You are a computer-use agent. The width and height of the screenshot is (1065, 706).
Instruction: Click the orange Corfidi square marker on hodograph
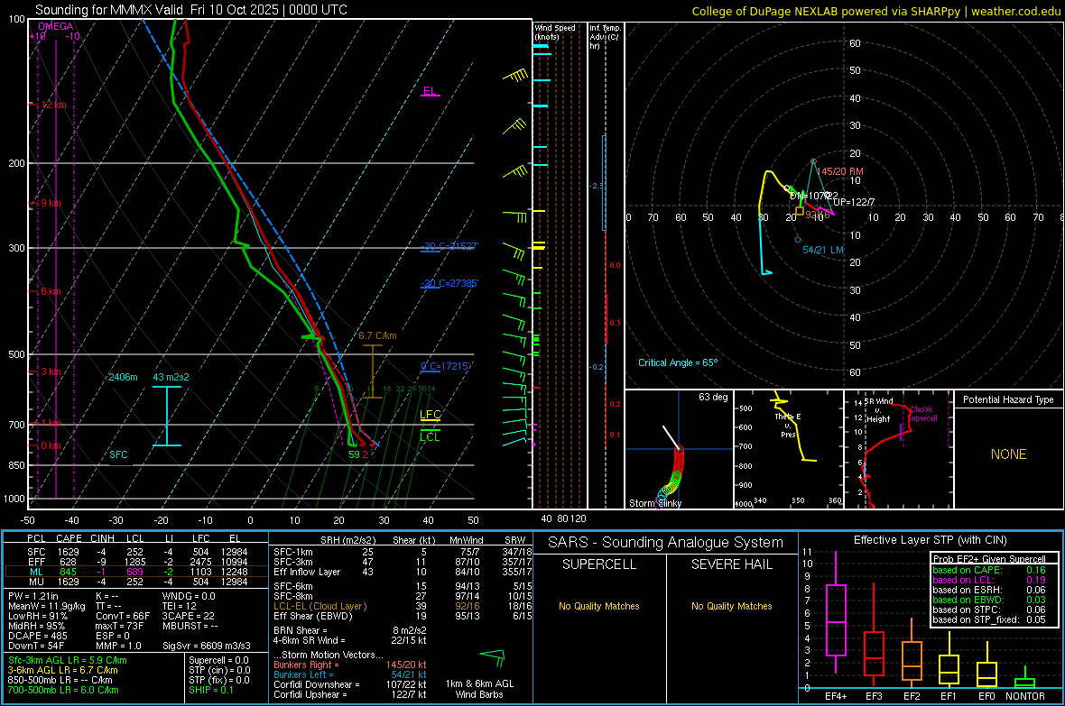click(x=801, y=212)
